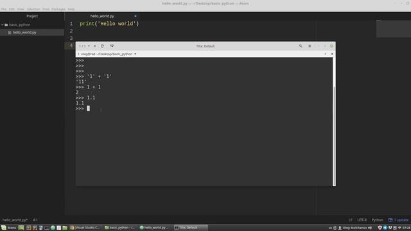
Task: Click the add terminal right icon in Tilix
Action: pos(103,46)
